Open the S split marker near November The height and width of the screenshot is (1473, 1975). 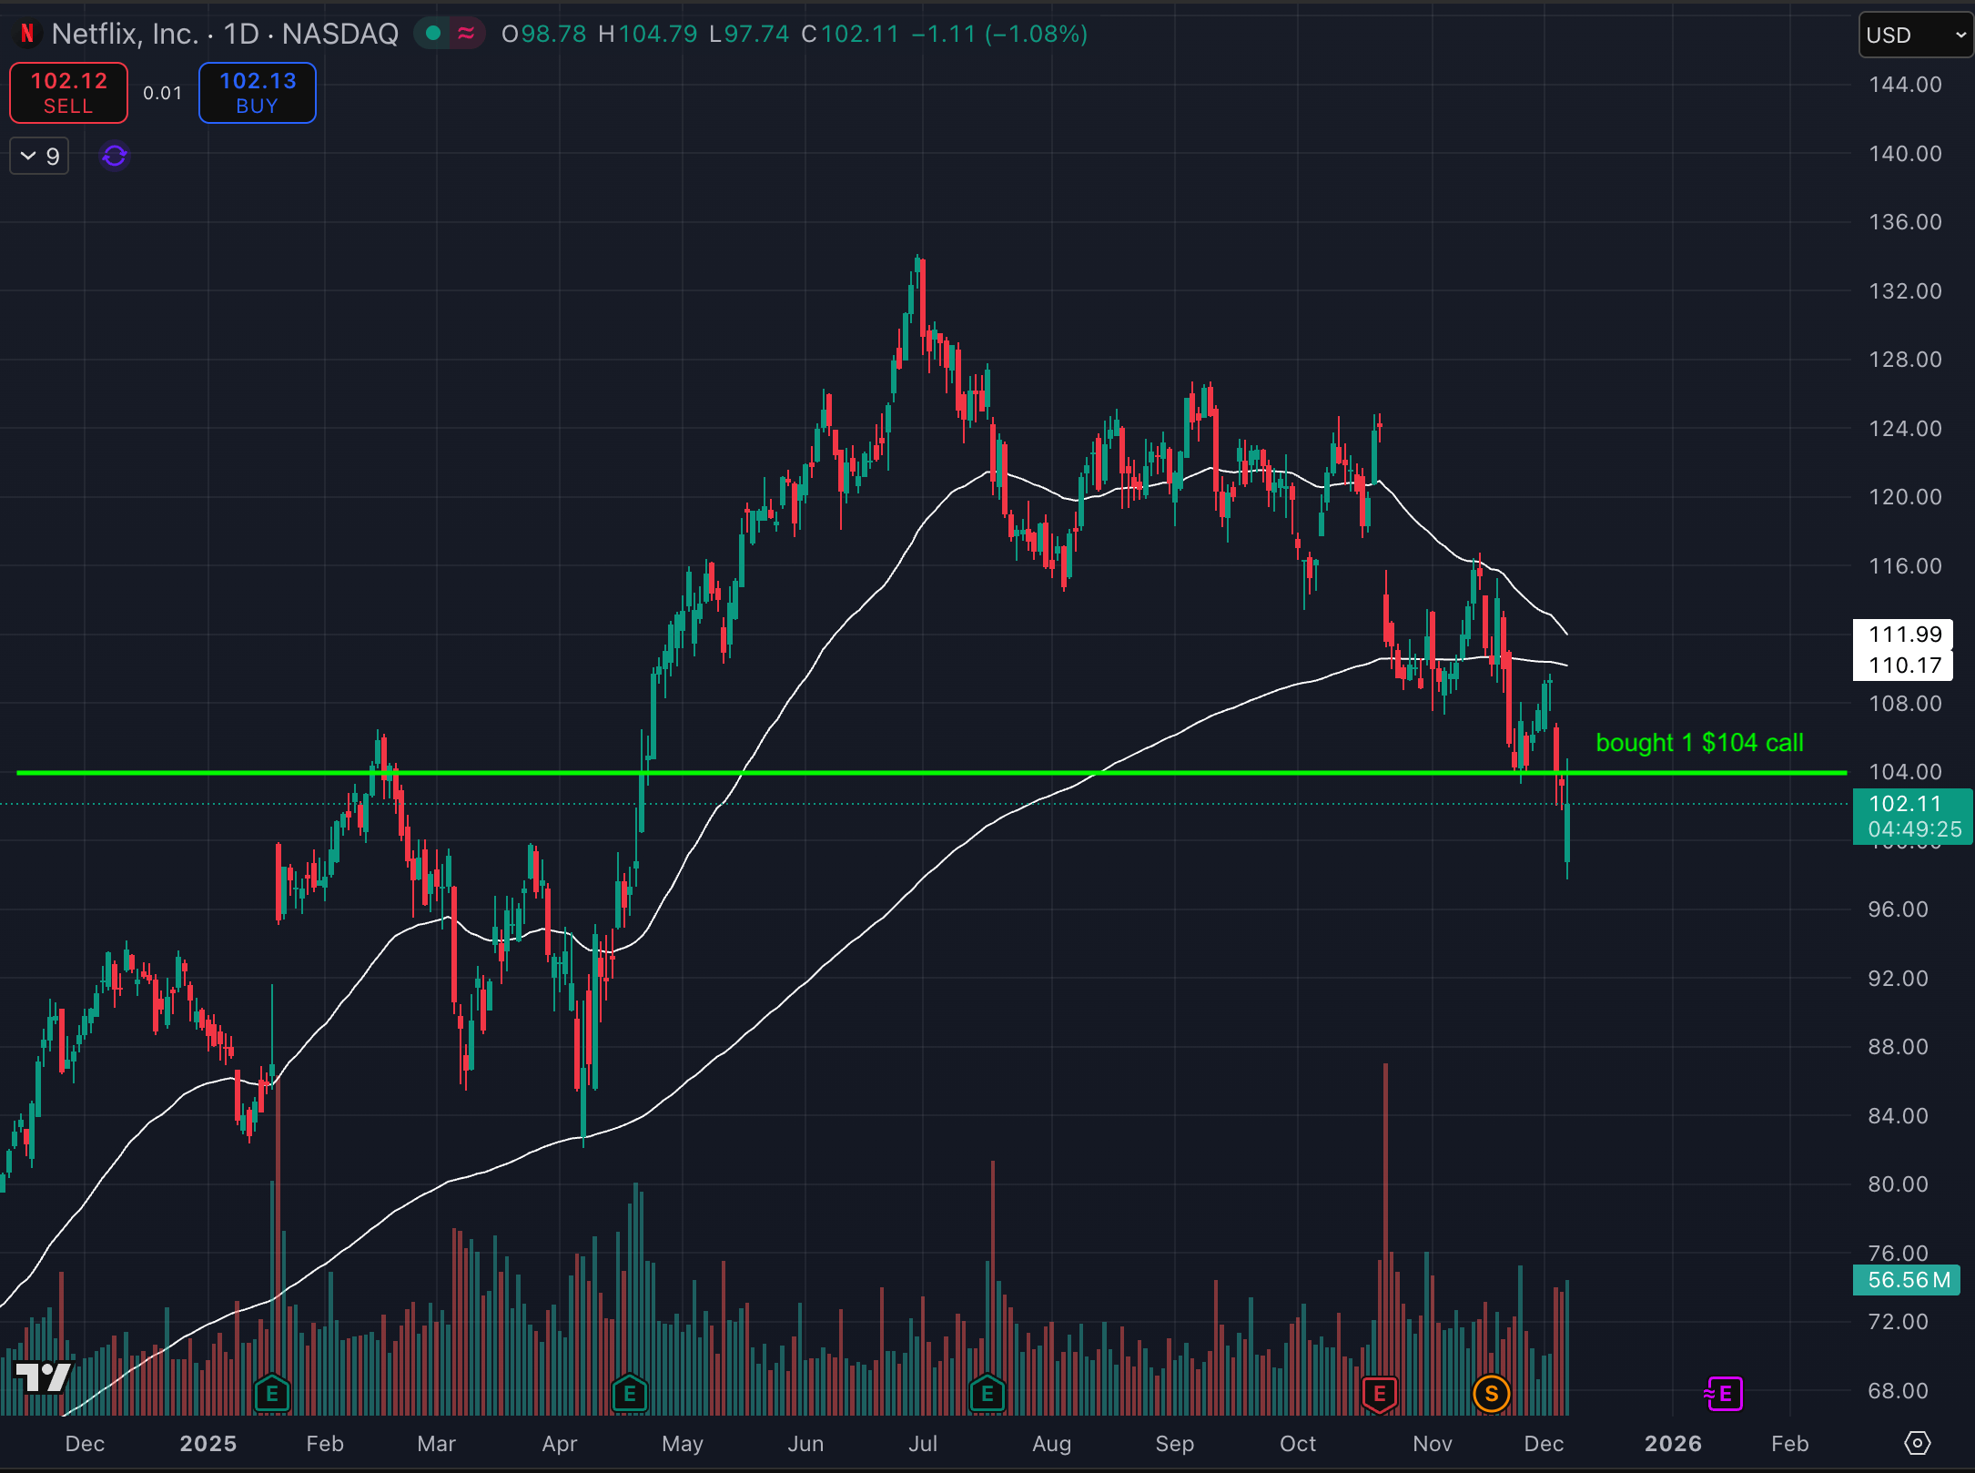(1490, 1394)
